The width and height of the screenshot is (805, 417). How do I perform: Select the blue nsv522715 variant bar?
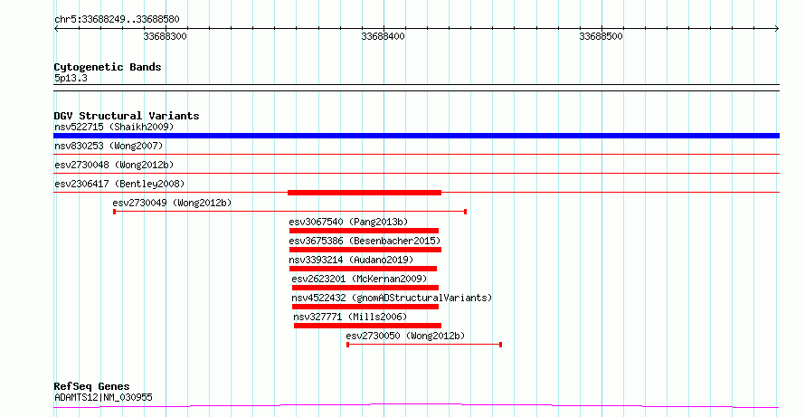(x=416, y=136)
